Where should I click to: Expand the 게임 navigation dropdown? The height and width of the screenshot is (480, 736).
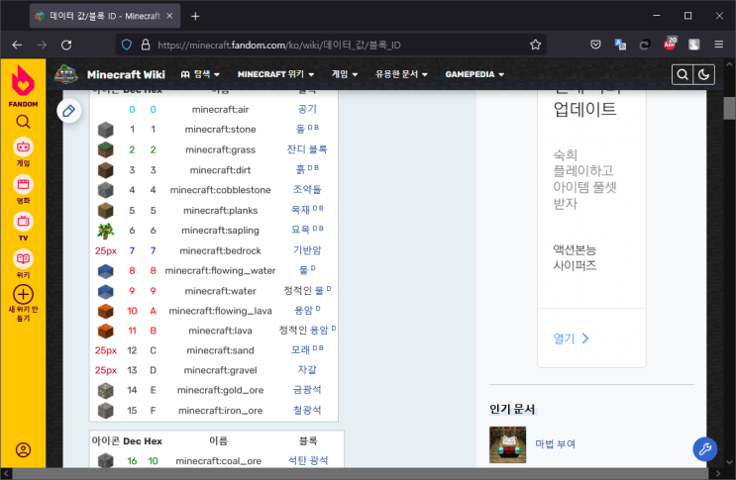click(345, 74)
